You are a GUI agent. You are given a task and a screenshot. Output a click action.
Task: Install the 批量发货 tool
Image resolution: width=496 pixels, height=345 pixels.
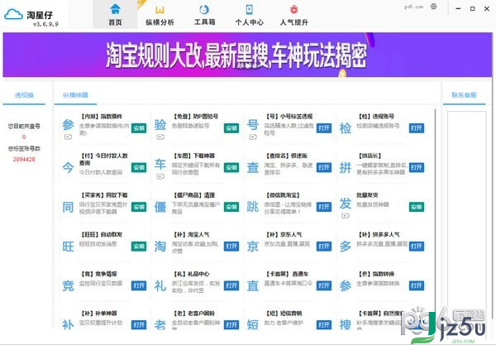[417, 207]
